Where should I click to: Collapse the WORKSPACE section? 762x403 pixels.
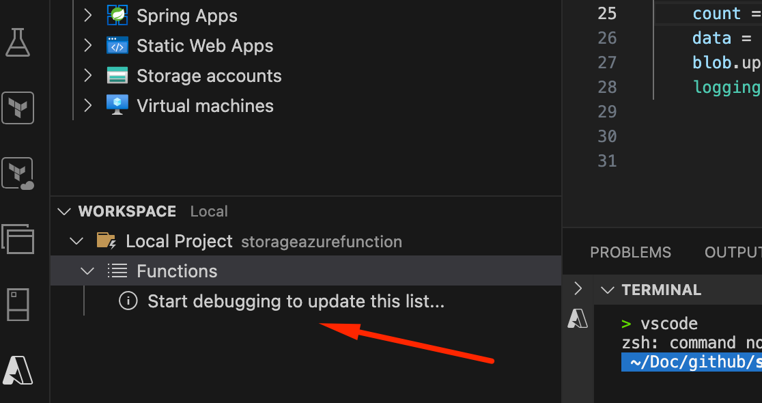(64, 212)
